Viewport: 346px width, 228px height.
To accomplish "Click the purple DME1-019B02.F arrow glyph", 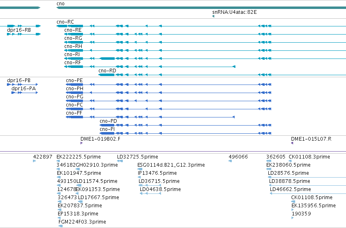I will coord(81,143).
